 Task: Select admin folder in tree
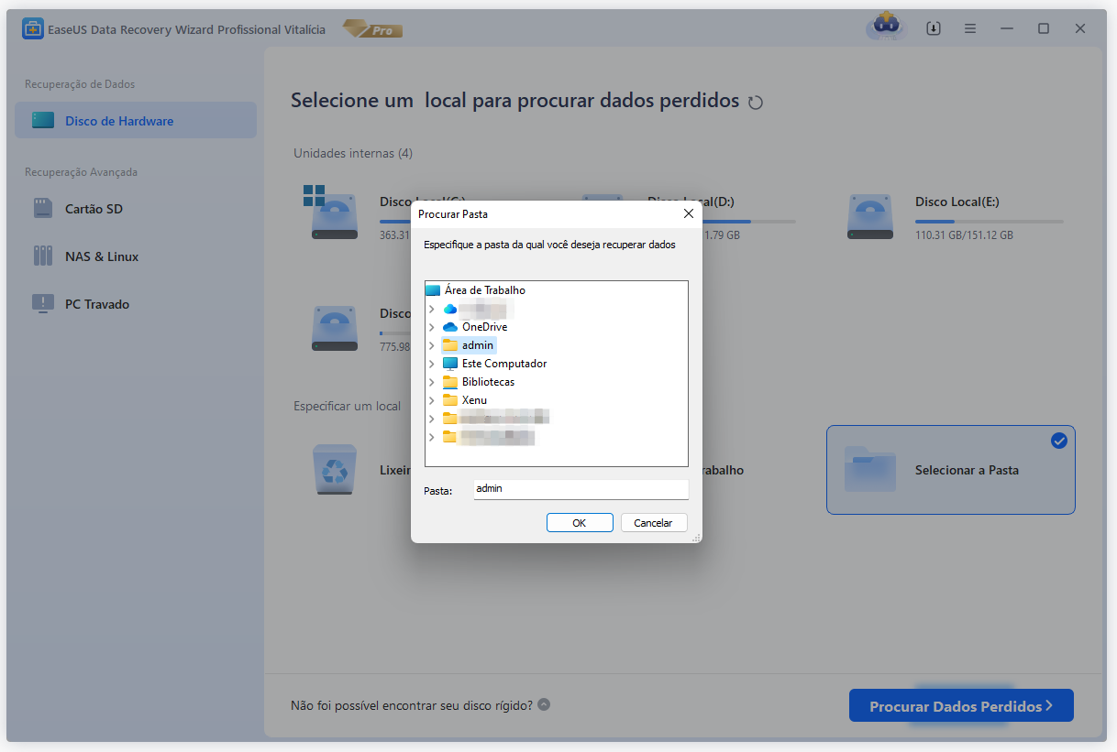[477, 345]
